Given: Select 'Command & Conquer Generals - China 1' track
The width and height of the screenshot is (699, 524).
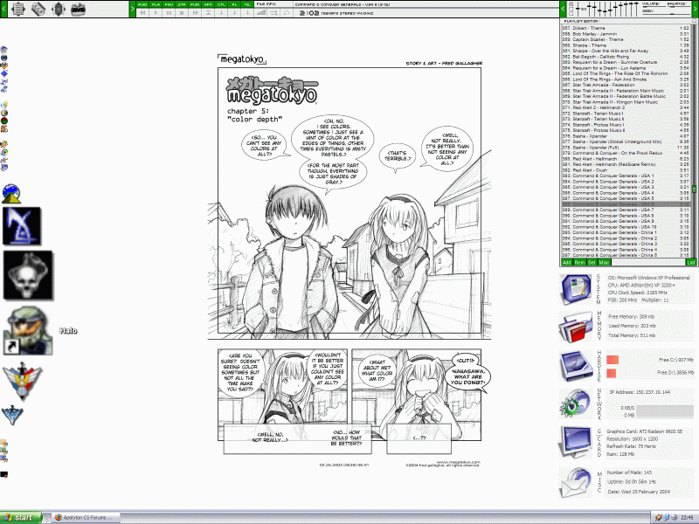Looking at the screenshot, I should (x=626, y=232).
